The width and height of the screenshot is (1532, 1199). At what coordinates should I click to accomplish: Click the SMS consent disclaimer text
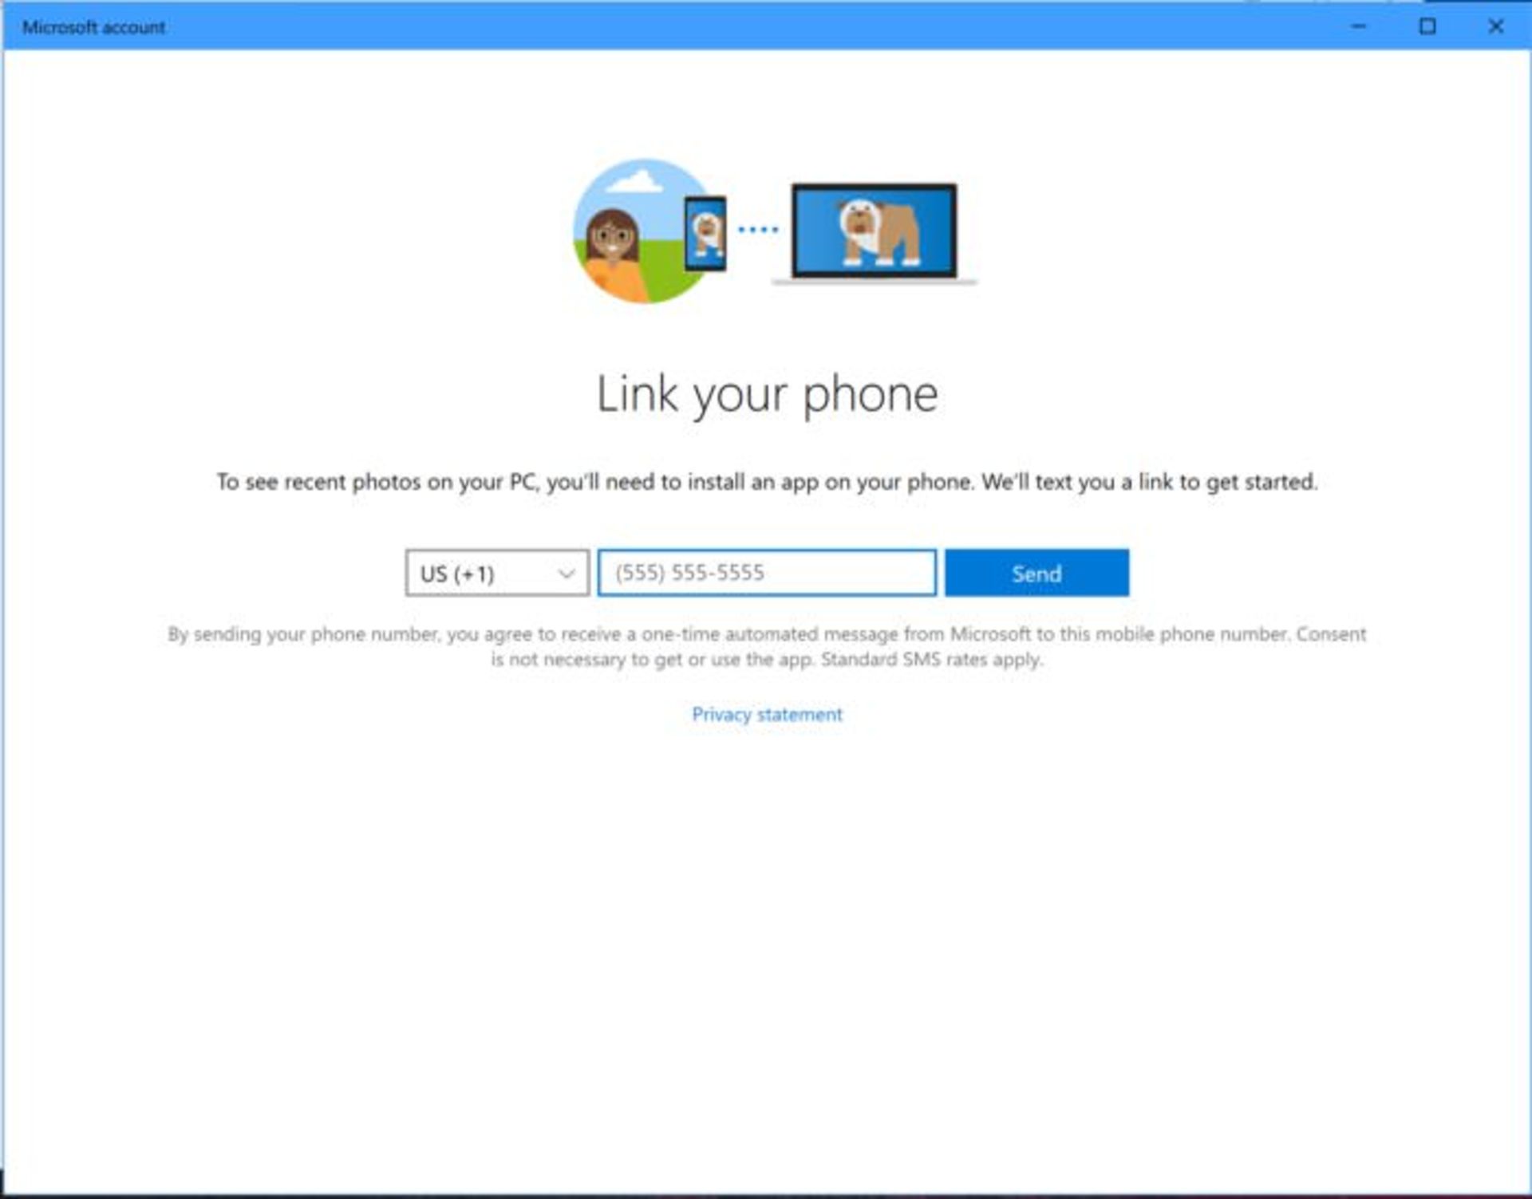[767, 646]
